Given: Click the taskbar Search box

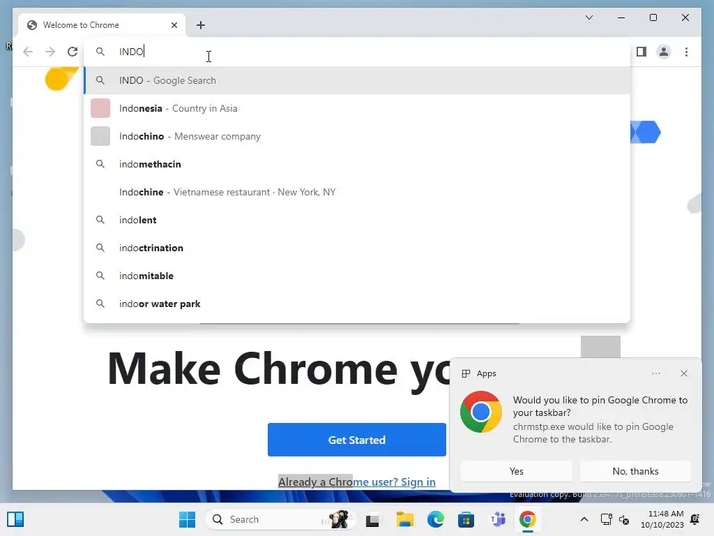Looking at the screenshot, I should tap(280, 519).
